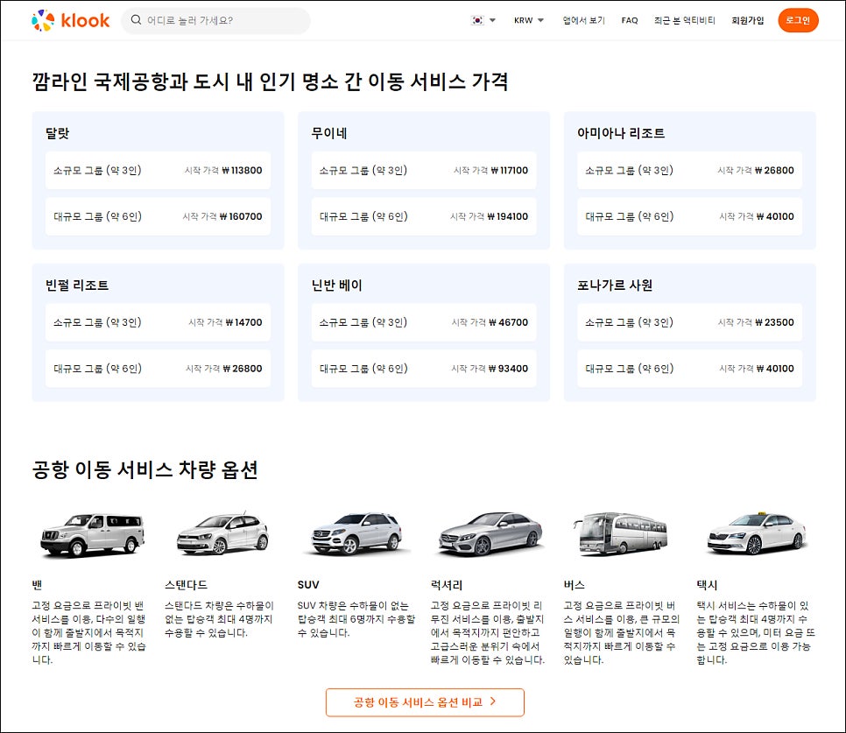846x733 pixels.
Task: Select 포나가르 사원 large group ₩40100 row
Action: pos(689,369)
